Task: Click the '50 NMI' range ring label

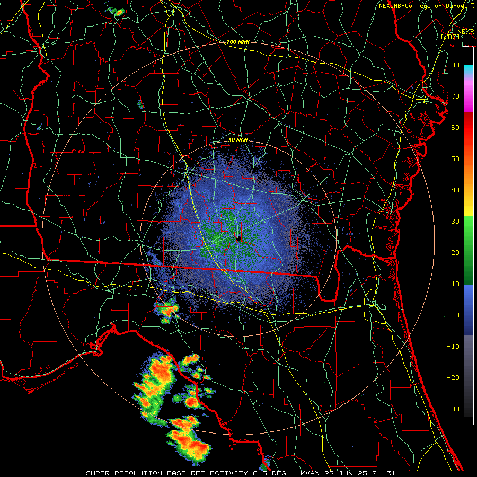Action: tap(238, 140)
